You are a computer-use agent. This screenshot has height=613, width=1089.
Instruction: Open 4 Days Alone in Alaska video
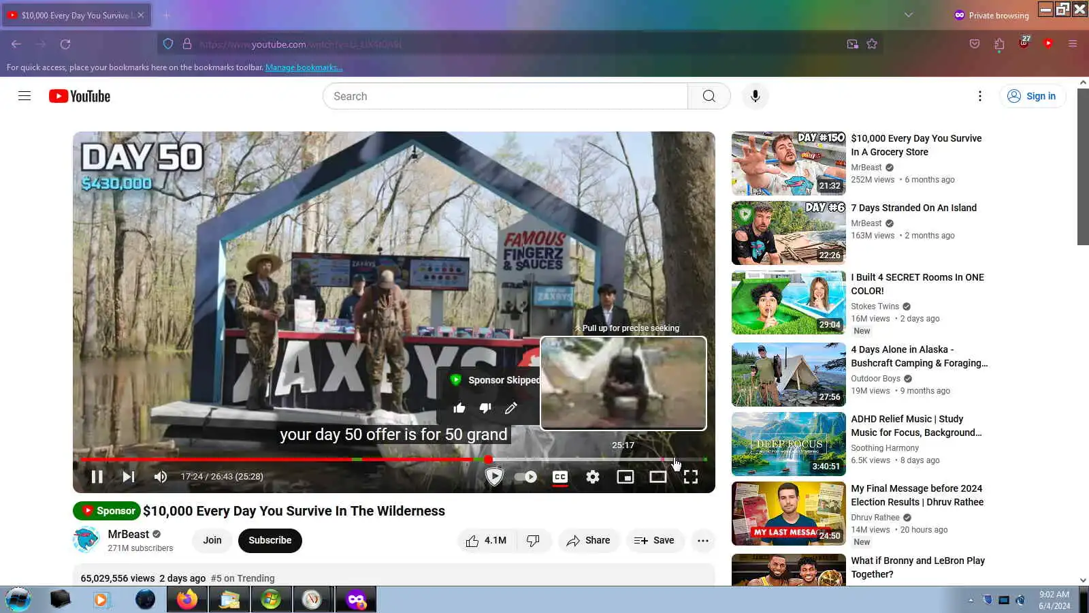tap(919, 356)
